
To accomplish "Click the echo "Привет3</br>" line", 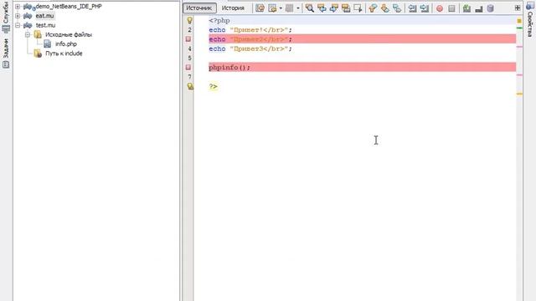I will pos(250,48).
